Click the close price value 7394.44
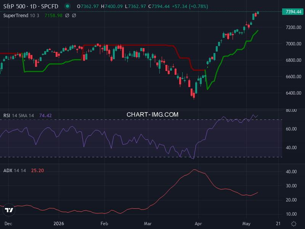Image resolution: width=305 pixels, height=229 pixels. point(161,6)
